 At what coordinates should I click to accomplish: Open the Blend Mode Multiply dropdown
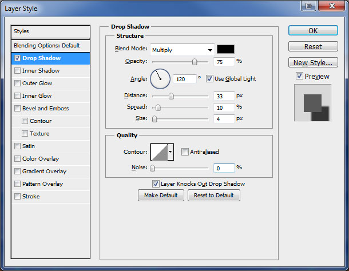pyautogui.click(x=182, y=50)
